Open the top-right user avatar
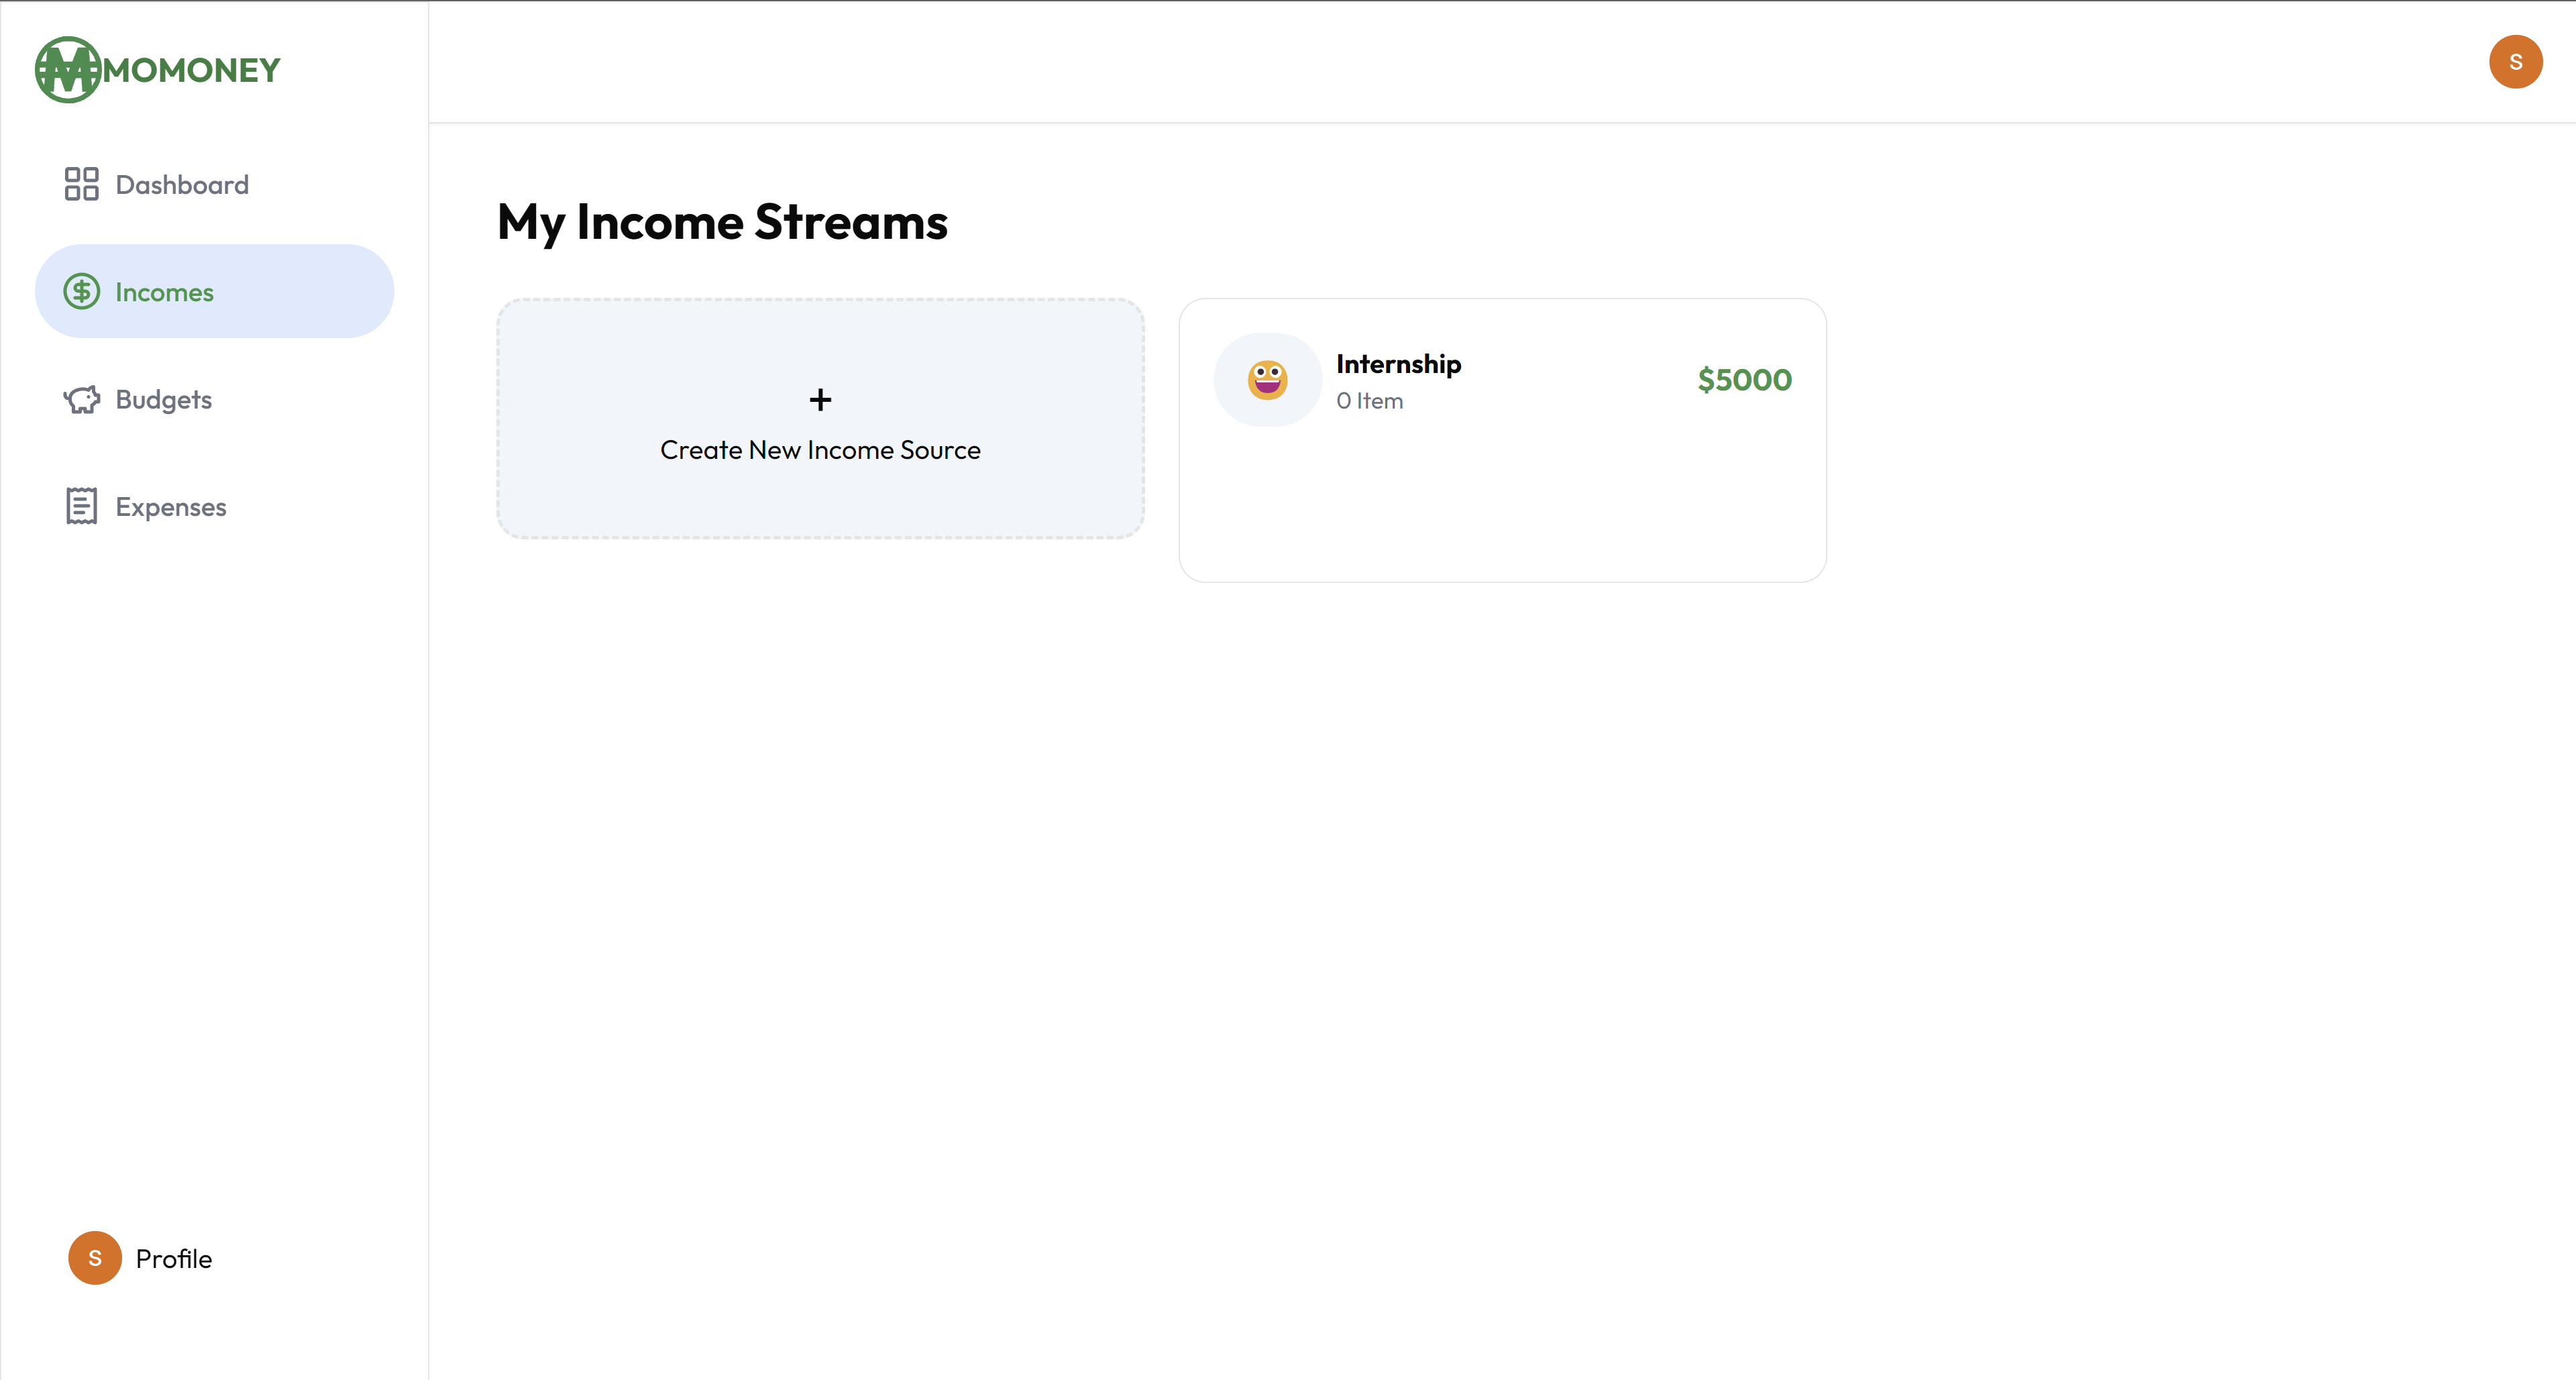 click(x=2515, y=62)
